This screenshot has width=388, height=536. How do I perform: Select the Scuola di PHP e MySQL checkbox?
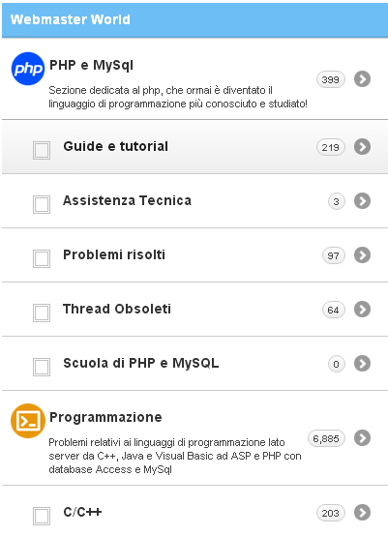pos(42,367)
